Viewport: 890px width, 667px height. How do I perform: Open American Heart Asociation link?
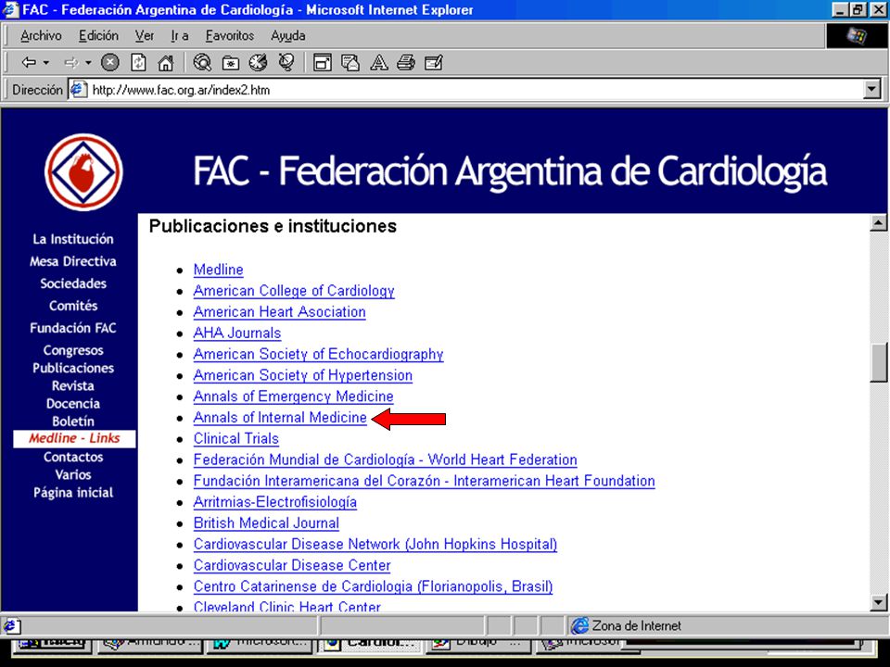click(279, 312)
